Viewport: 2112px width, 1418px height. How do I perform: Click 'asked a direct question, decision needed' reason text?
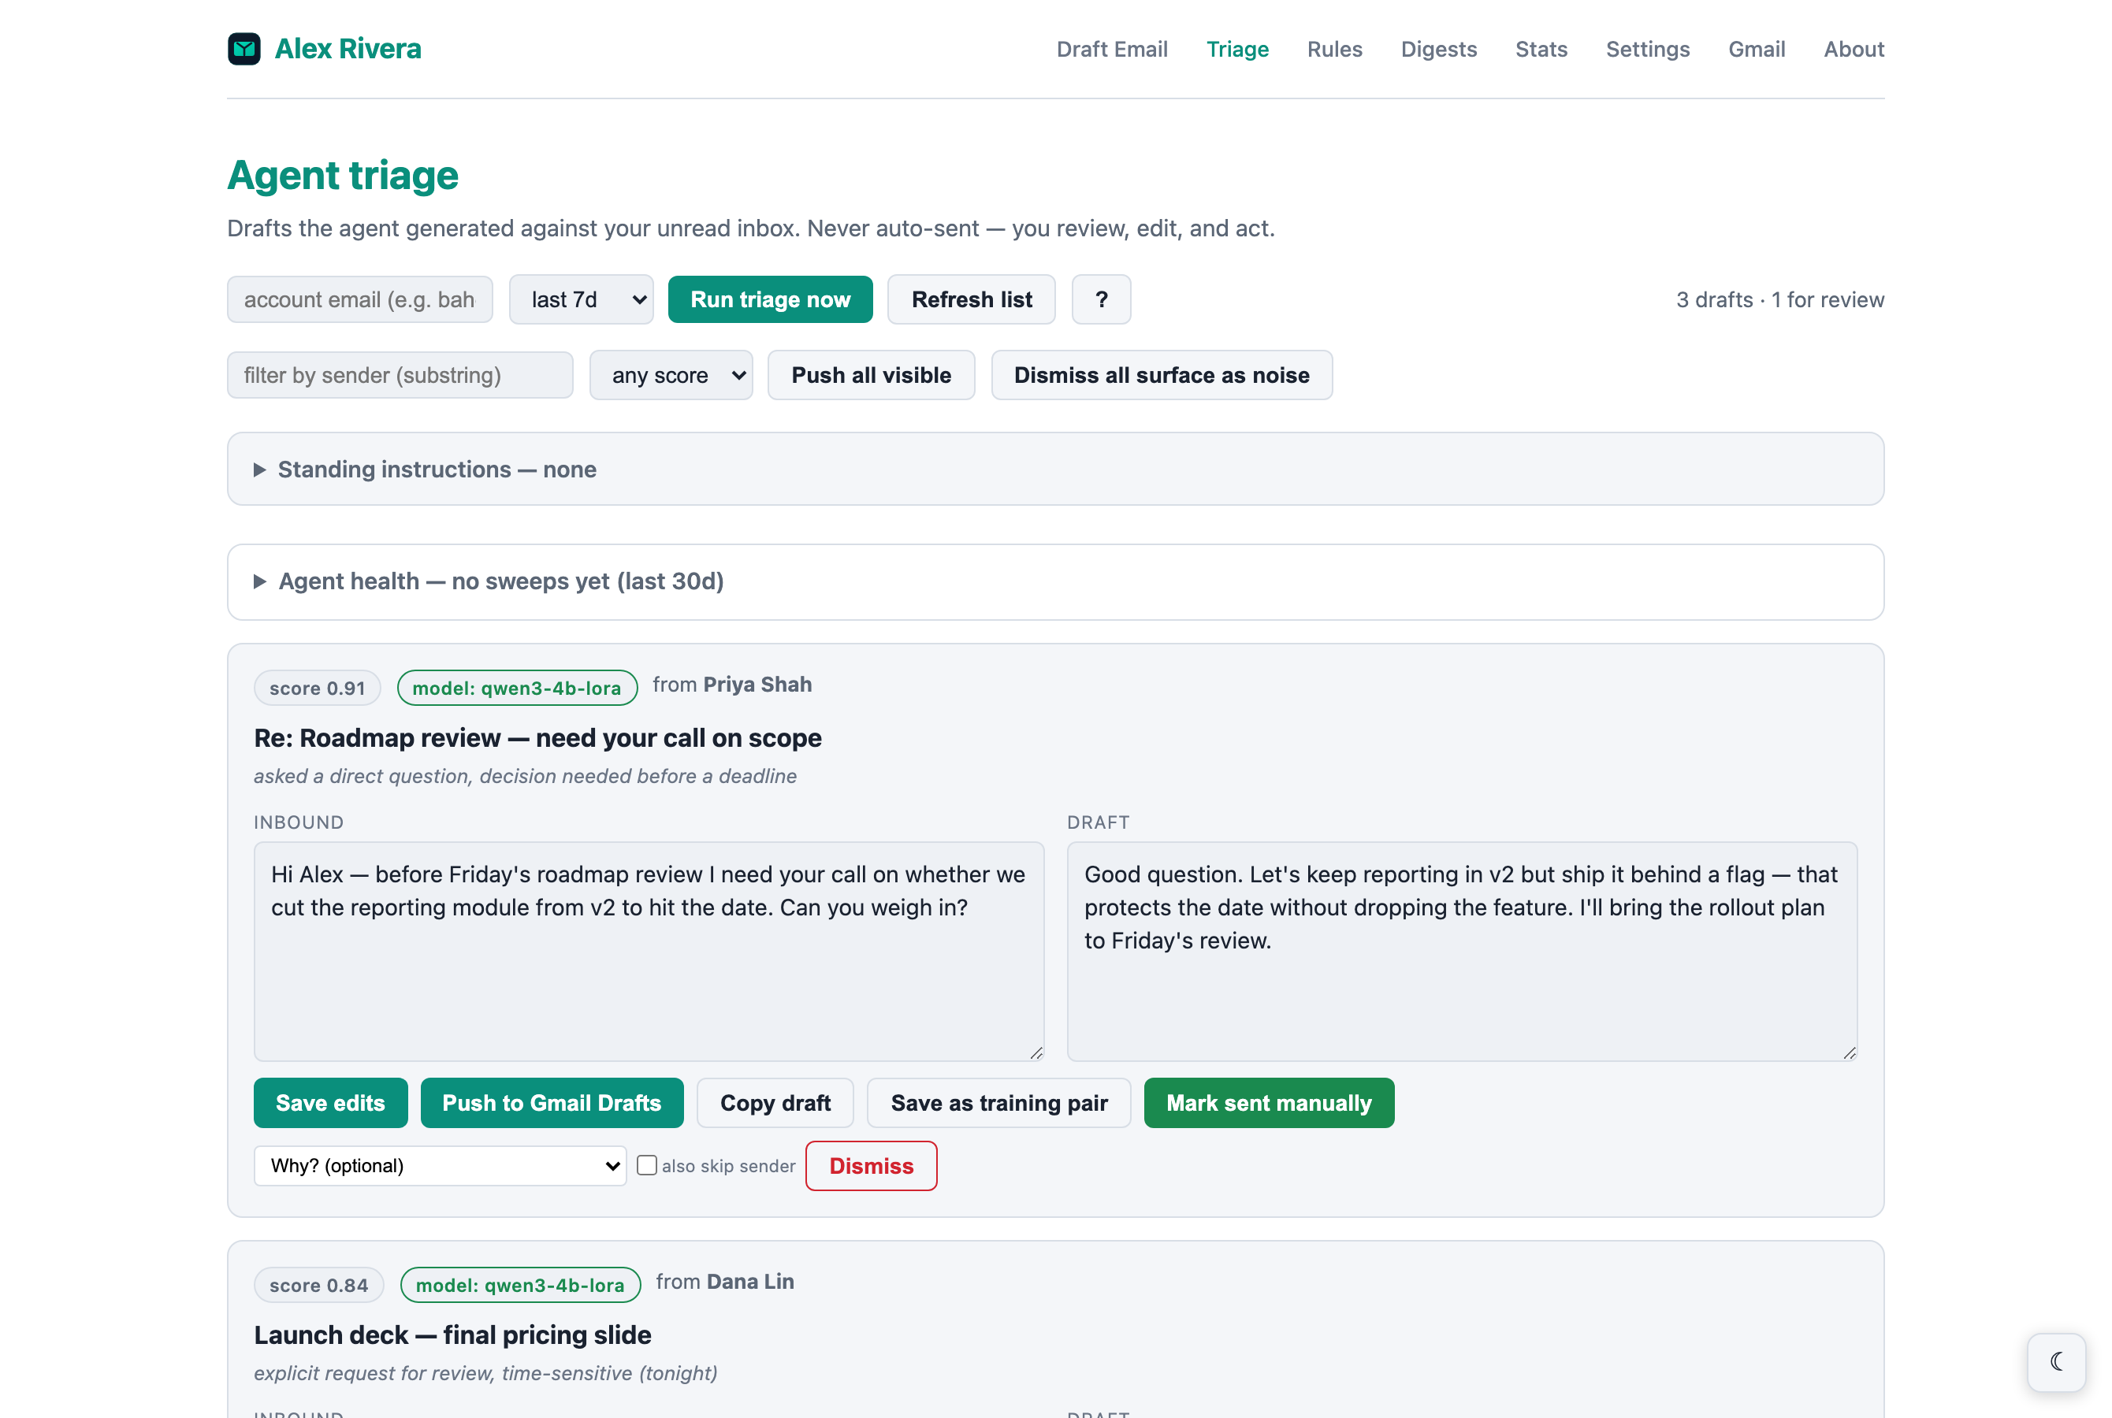[x=525, y=776]
